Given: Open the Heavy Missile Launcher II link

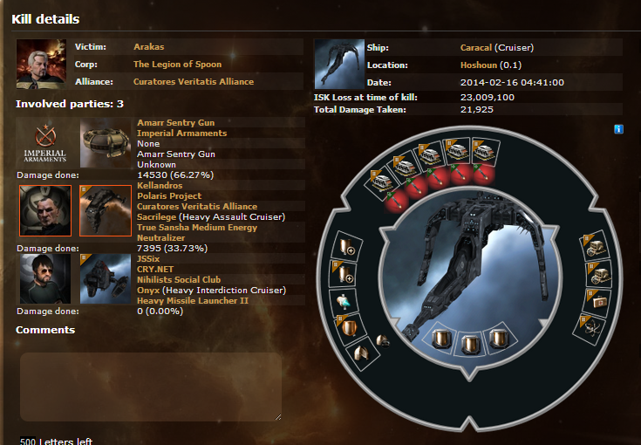Looking at the screenshot, I should coord(193,301).
